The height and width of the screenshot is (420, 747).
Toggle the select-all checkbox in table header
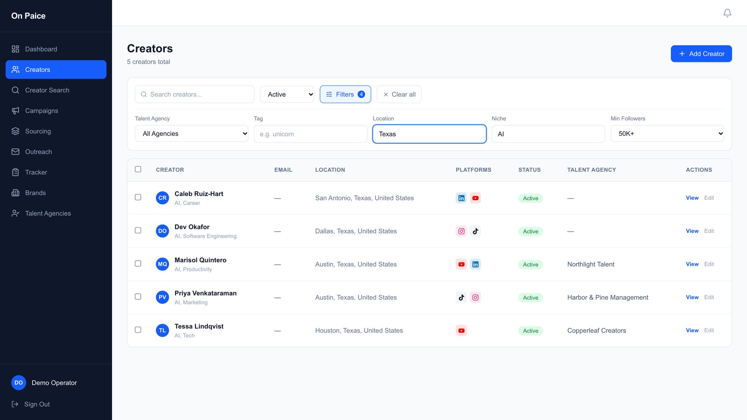[138, 169]
